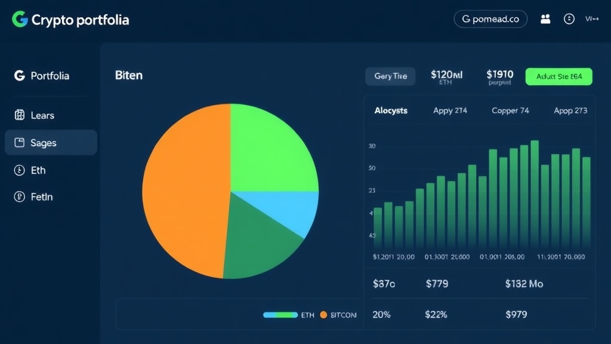
Task: Select the Copper 74 tab
Action: click(510, 110)
